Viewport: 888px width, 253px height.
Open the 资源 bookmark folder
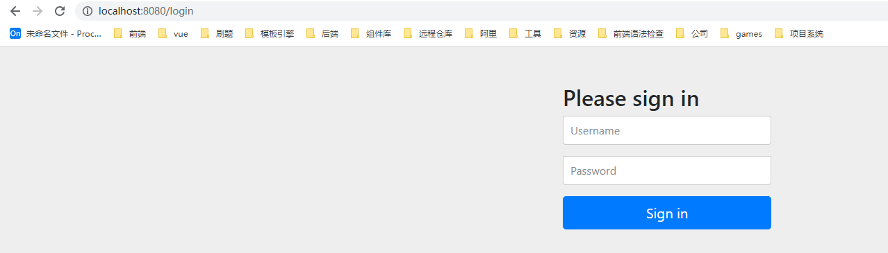point(570,33)
